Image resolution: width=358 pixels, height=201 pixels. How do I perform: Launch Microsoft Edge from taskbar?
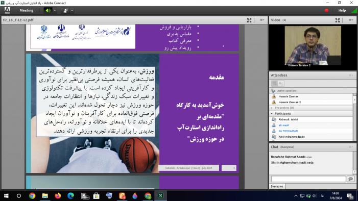coord(71,196)
